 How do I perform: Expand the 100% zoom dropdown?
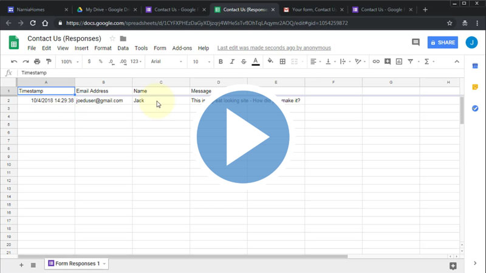(x=69, y=61)
